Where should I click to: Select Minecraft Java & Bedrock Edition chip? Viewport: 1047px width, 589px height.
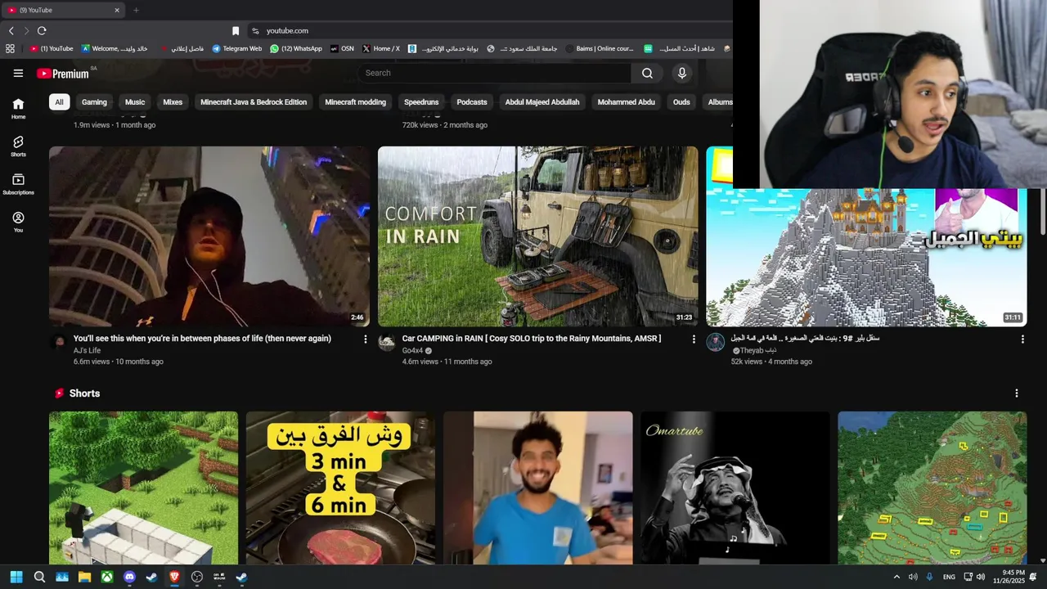pyautogui.click(x=254, y=102)
